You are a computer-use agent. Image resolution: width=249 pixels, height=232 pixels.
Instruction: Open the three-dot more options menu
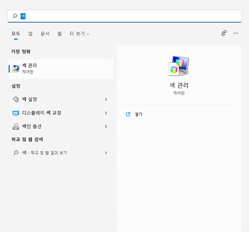[x=236, y=33]
